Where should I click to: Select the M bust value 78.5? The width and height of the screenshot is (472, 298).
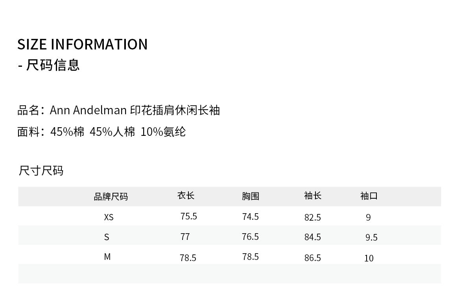(x=251, y=257)
